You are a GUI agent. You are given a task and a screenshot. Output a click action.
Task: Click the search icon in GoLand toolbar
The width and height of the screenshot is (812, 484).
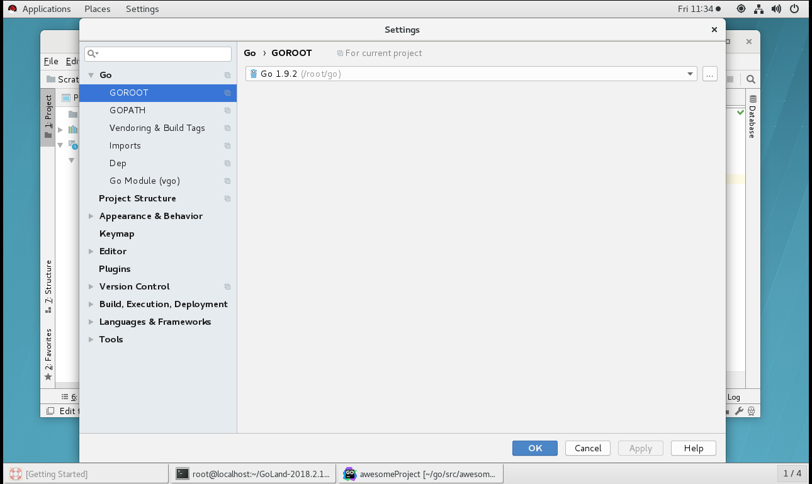coord(750,79)
